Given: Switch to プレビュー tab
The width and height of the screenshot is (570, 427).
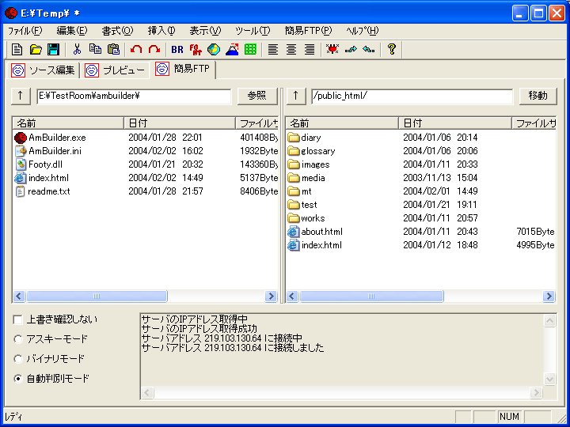Looking at the screenshot, I should (115, 70).
